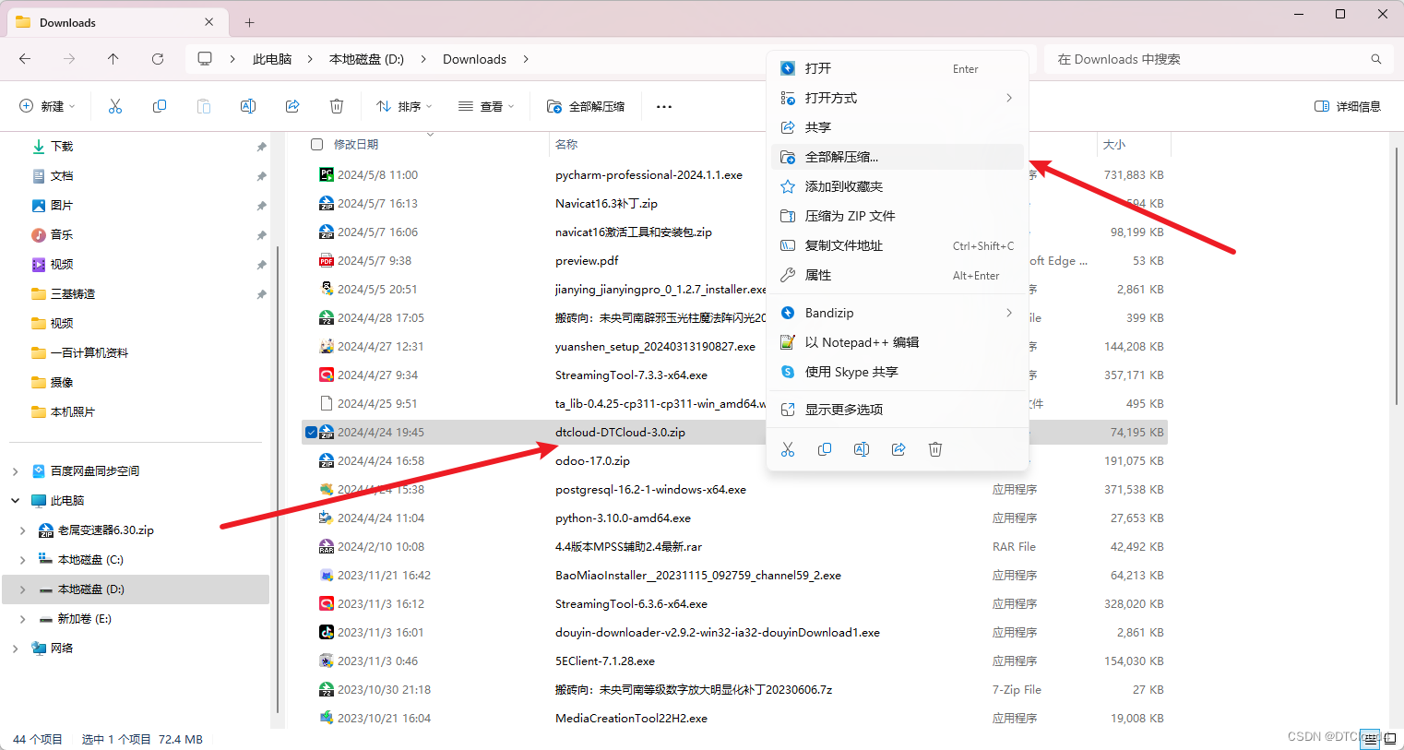1404x750 pixels.
Task: Click the Copy icon in the context menu
Action: coord(825,449)
